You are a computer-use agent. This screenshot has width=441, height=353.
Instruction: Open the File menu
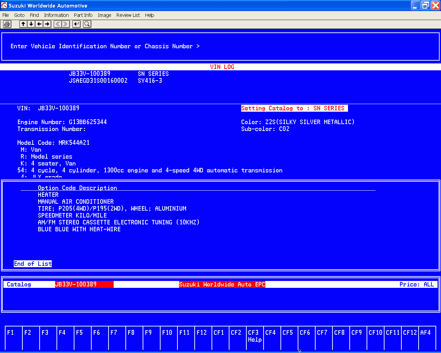pos(6,15)
